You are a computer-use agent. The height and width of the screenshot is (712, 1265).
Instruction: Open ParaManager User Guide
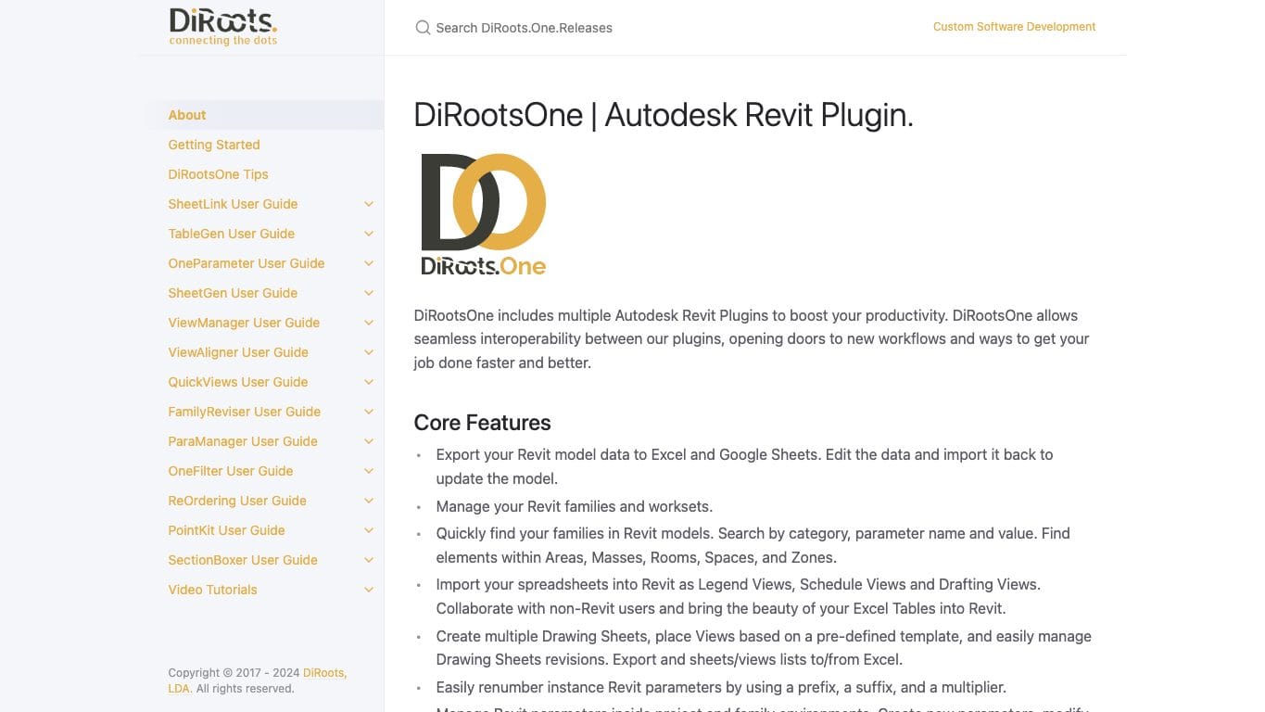243,441
